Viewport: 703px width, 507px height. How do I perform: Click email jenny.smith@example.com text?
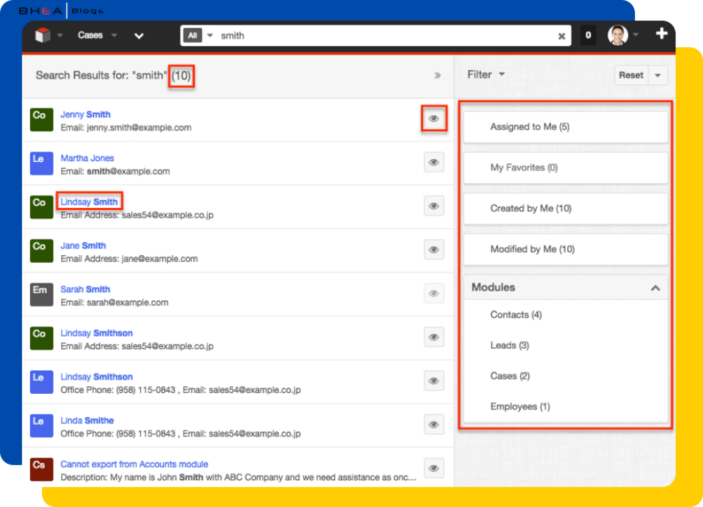point(139,128)
